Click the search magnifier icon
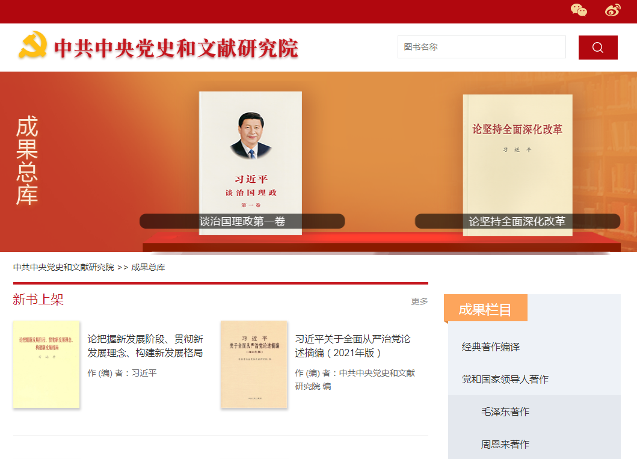Viewport: 637px width, 459px height. pyautogui.click(x=597, y=47)
